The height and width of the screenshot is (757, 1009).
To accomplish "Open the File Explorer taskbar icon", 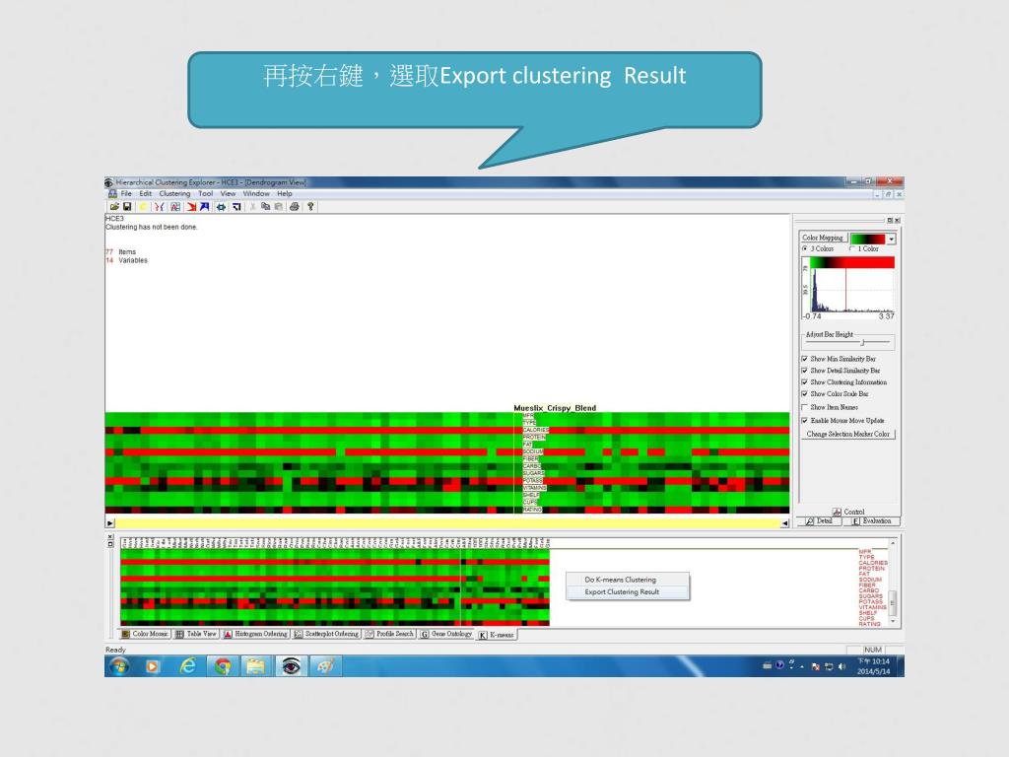I will pyautogui.click(x=256, y=666).
